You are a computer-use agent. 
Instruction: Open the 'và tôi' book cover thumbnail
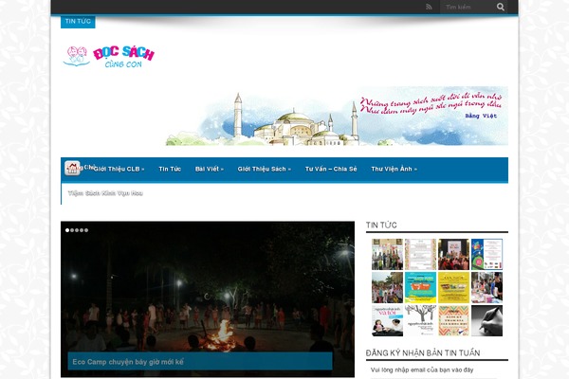coord(387,320)
